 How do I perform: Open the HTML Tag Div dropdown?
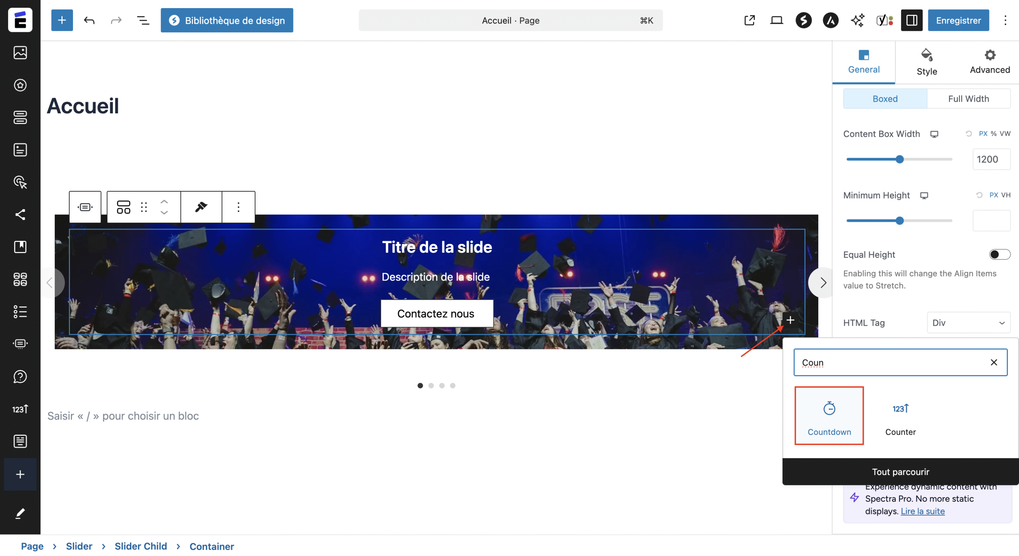[x=968, y=323]
